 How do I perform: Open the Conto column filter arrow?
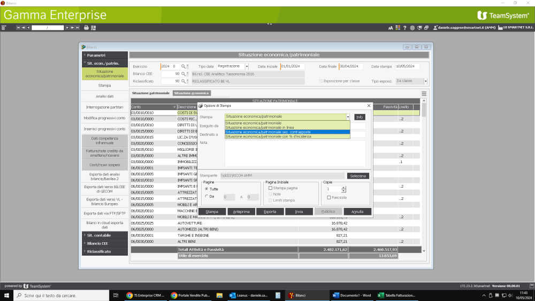click(174, 107)
